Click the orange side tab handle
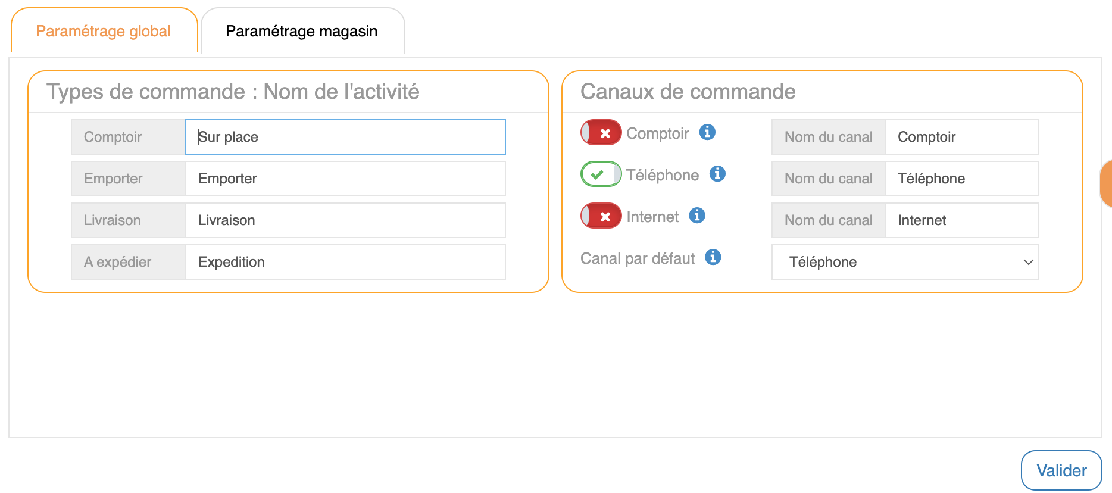The width and height of the screenshot is (1112, 493). click(x=1106, y=183)
